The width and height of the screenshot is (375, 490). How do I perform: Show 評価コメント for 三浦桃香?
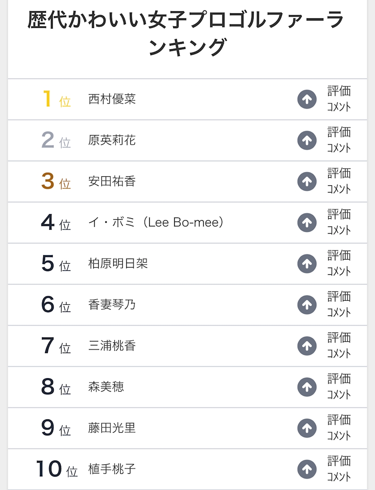pos(339,346)
